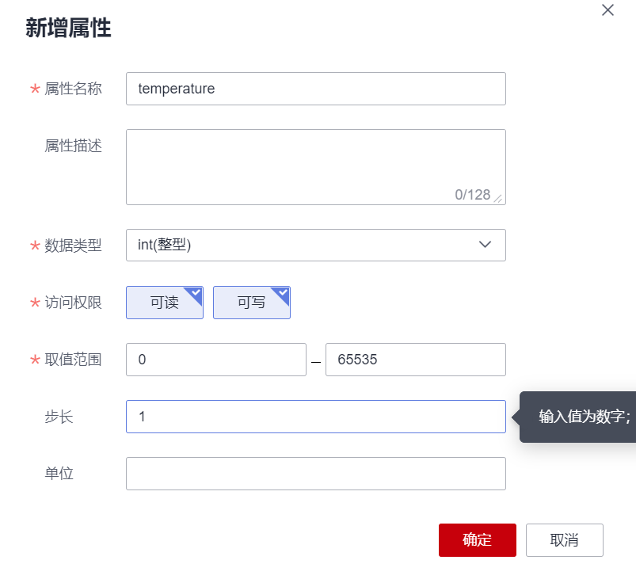Click the chevron arrow in 数据类型 field
The image size is (636, 579).
pos(486,245)
